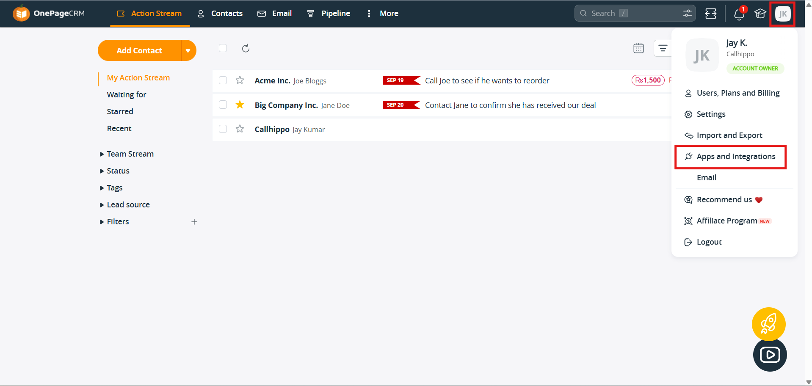Open Affiliate Program
The image size is (812, 386).
coord(728,221)
